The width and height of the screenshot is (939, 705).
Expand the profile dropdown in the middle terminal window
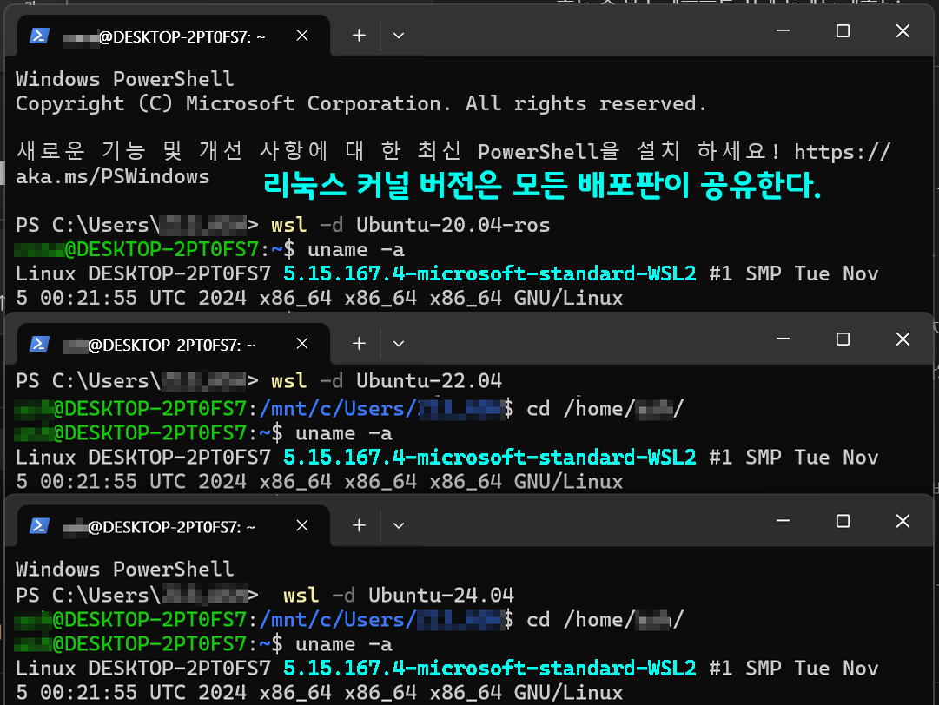tap(398, 344)
